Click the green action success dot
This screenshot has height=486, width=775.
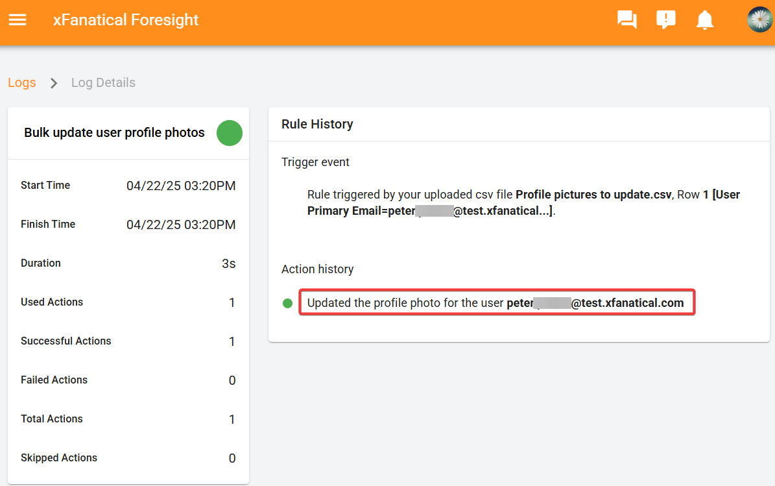288,303
